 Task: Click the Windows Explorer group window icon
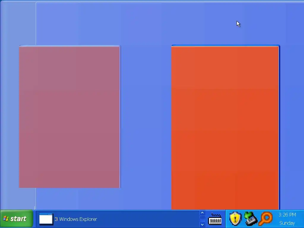coord(46,219)
